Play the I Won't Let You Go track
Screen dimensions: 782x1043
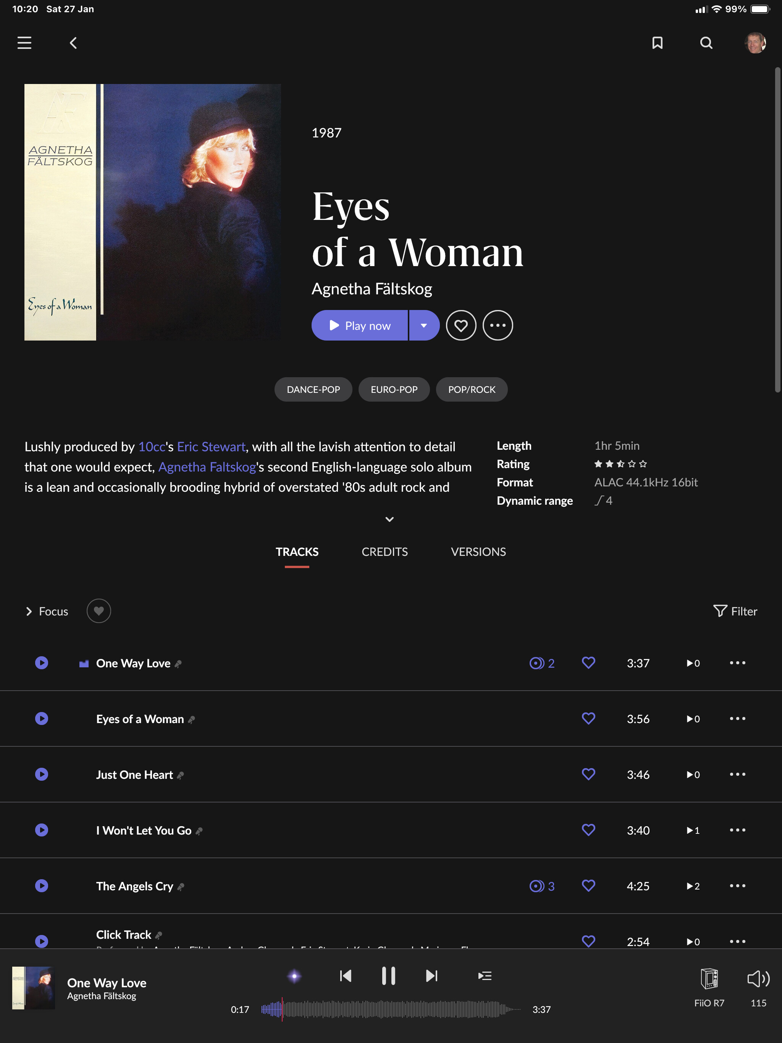pos(42,830)
